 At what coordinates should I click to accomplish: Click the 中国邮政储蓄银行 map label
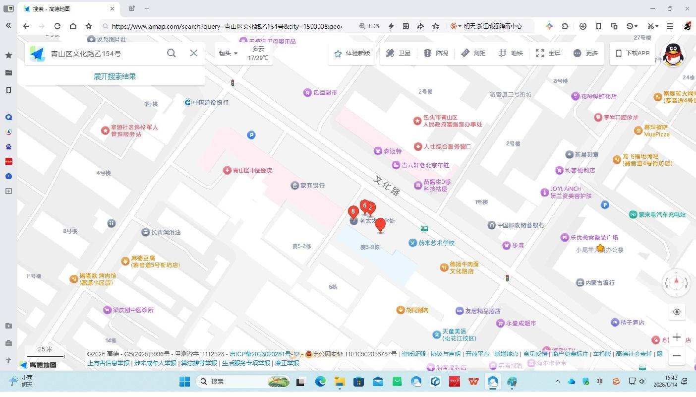521,225
